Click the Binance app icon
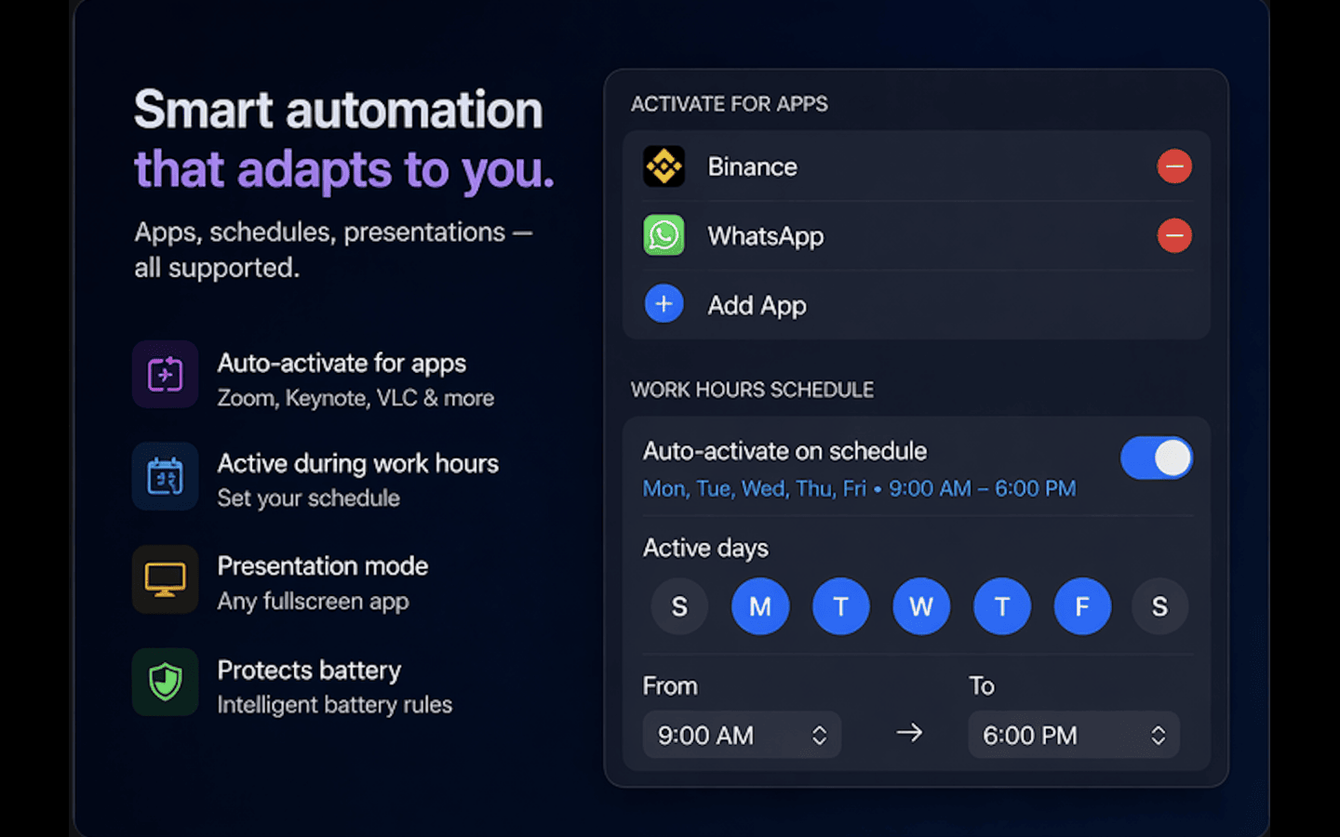1340x837 pixels. click(x=663, y=166)
